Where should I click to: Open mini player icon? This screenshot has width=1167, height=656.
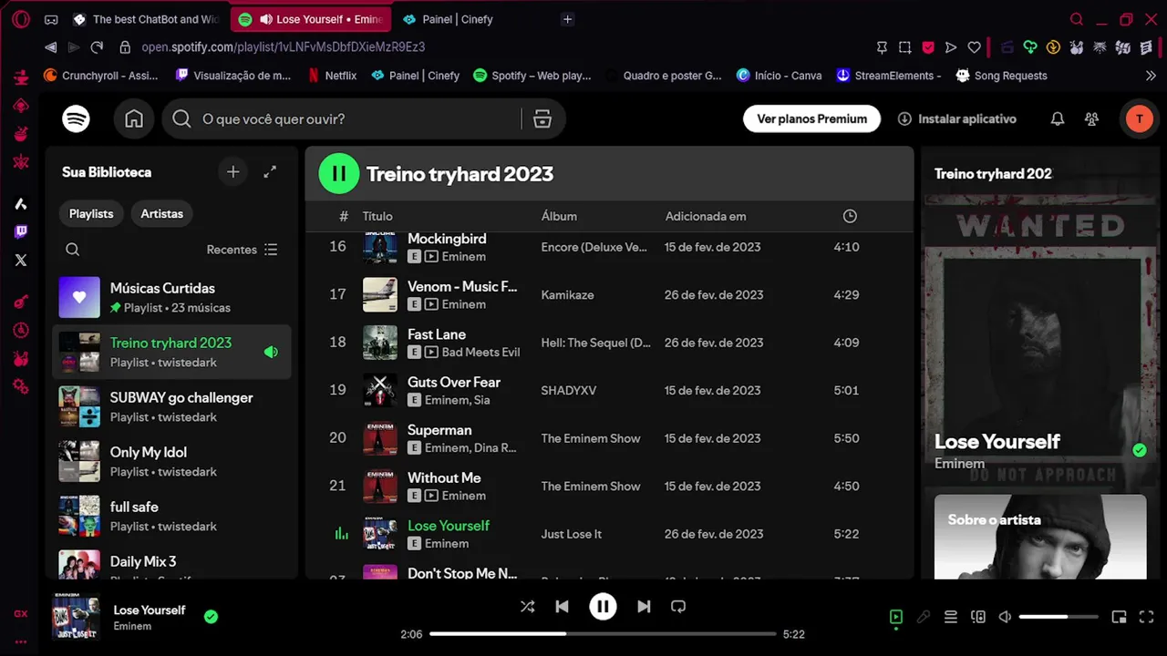point(1120,617)
